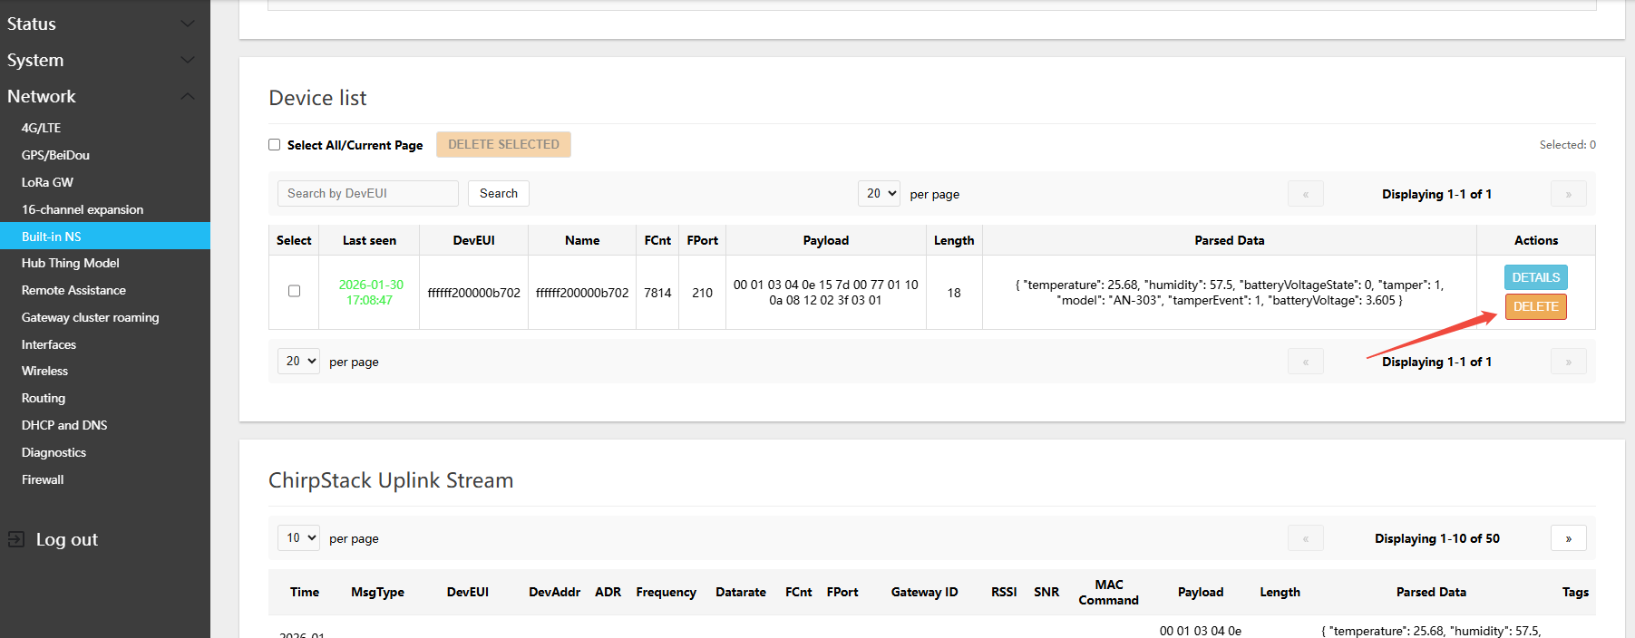1635x638 pixels.
Task: Collapse the Network menu chevron
Action: pos(188,96)
